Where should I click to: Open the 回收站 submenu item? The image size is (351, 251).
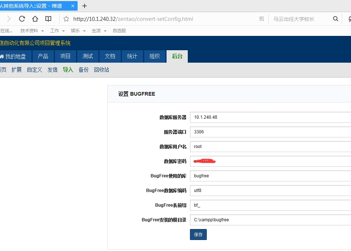click(x=101, y=70)
